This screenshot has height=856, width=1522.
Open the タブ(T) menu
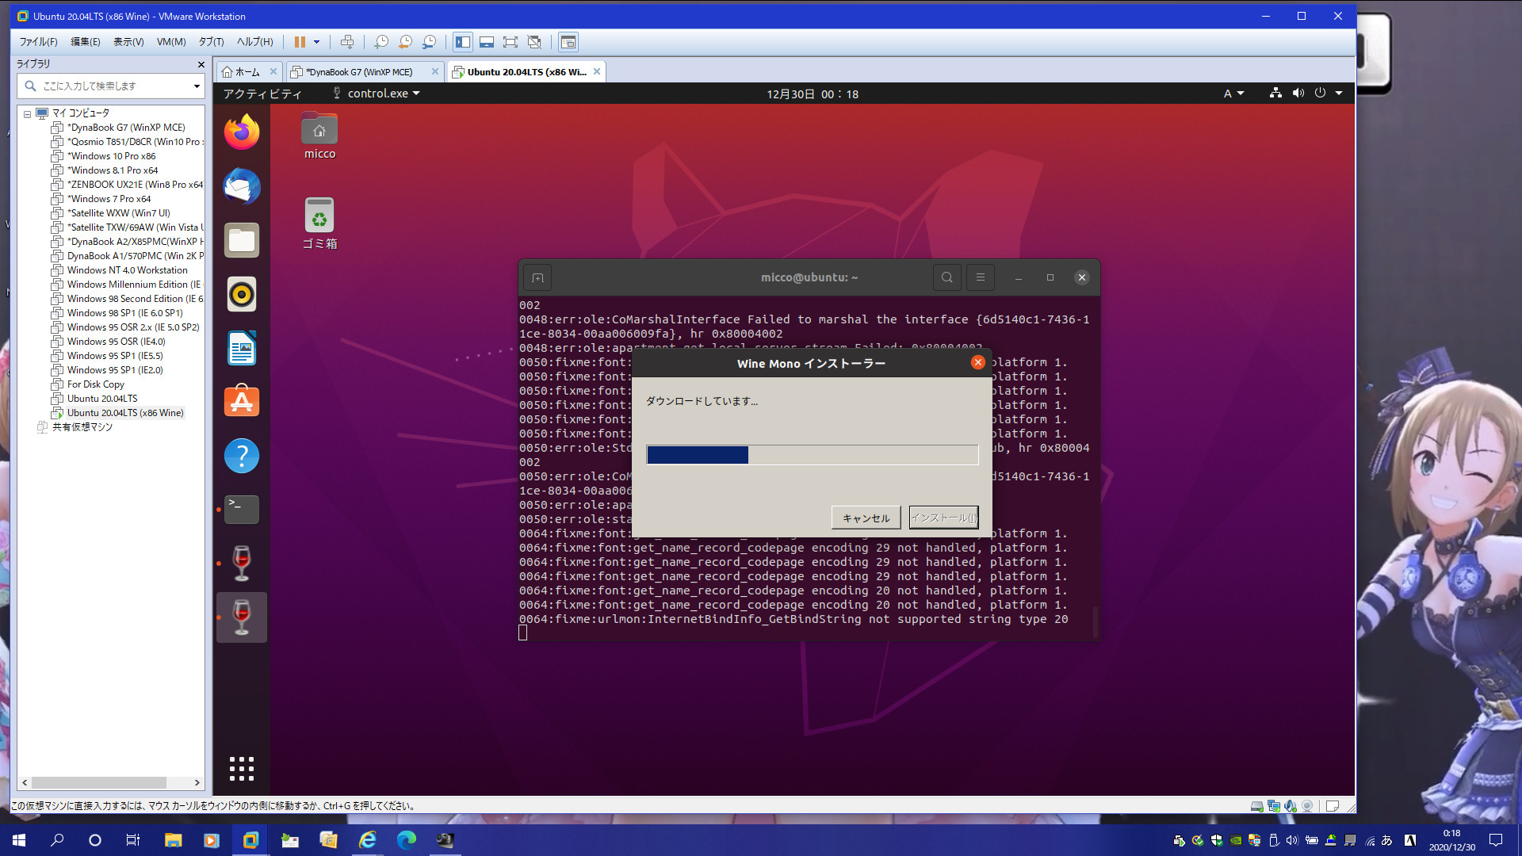click(x=211, y=42)
